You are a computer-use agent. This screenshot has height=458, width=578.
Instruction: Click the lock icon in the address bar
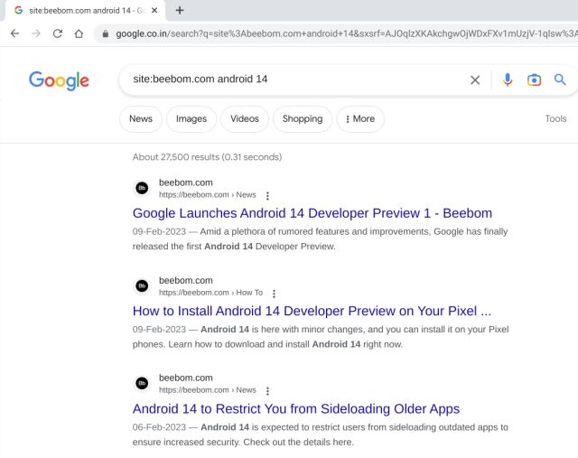(106, 34)
